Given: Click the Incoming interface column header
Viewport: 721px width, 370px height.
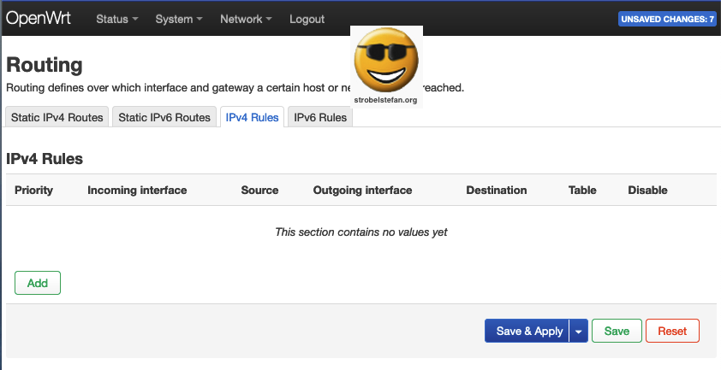Looking at the screenshot, I should point(137,190).
